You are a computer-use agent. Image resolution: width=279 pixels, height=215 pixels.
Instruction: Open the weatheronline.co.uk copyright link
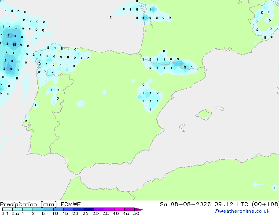(242, 211)
